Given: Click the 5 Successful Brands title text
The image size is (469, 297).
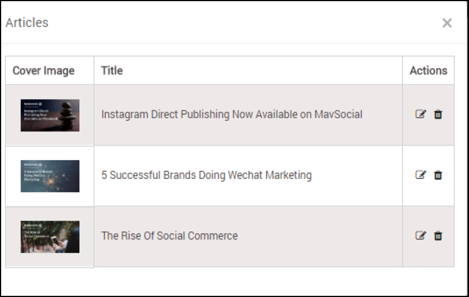Looking at the screenshot, I should (x=206, y=175).
